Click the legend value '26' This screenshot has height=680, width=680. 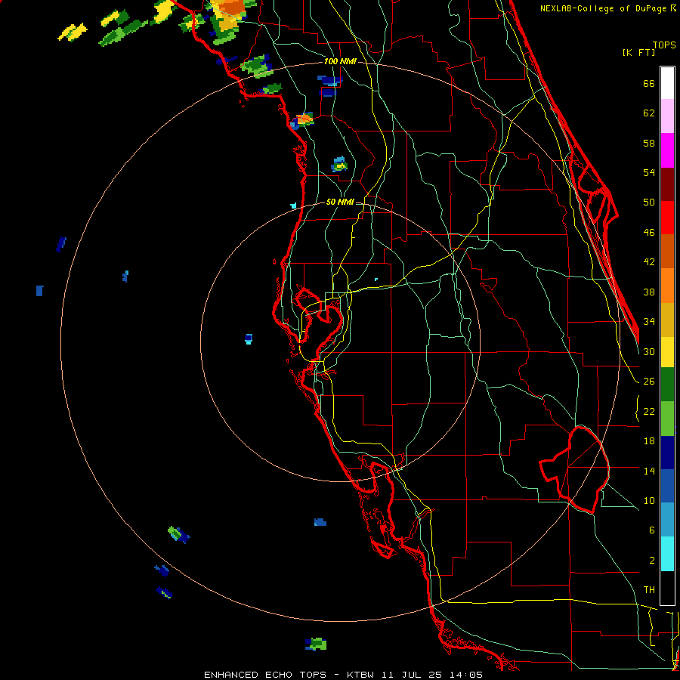click(649, 382)
